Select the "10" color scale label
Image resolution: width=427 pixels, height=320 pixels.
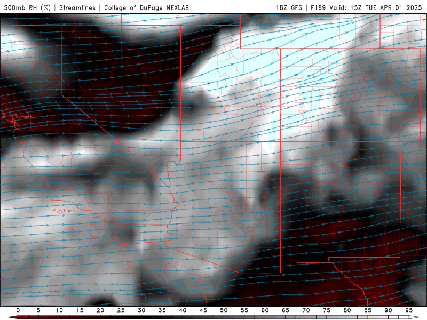pyautogui.click(x=59, y=310)
